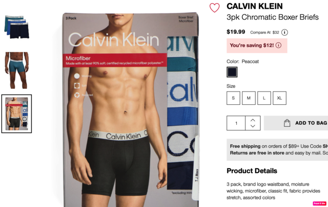Click the shopping bag icon
328x207 pixels.
287,123
